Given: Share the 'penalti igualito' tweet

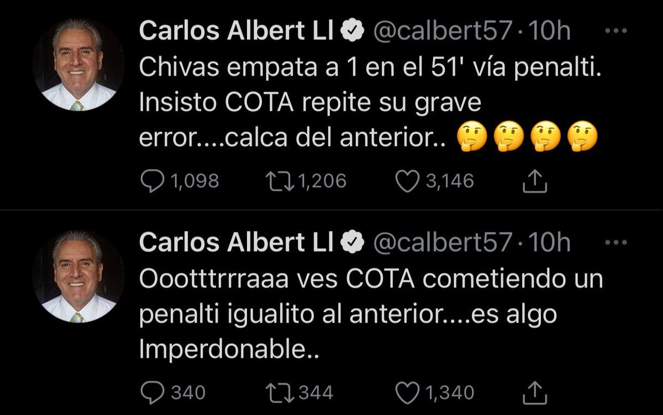Looking at the screenshot, I should 534,392.
